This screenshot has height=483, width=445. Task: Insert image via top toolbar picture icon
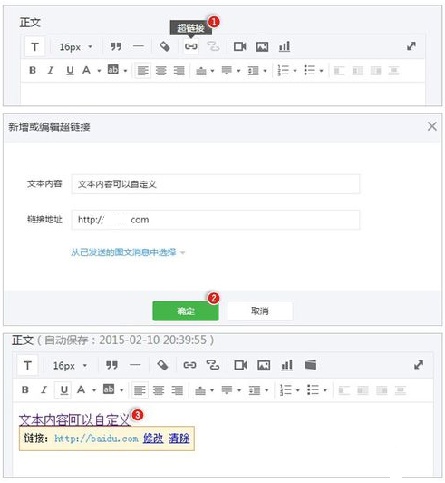click(x=262, y=46)
